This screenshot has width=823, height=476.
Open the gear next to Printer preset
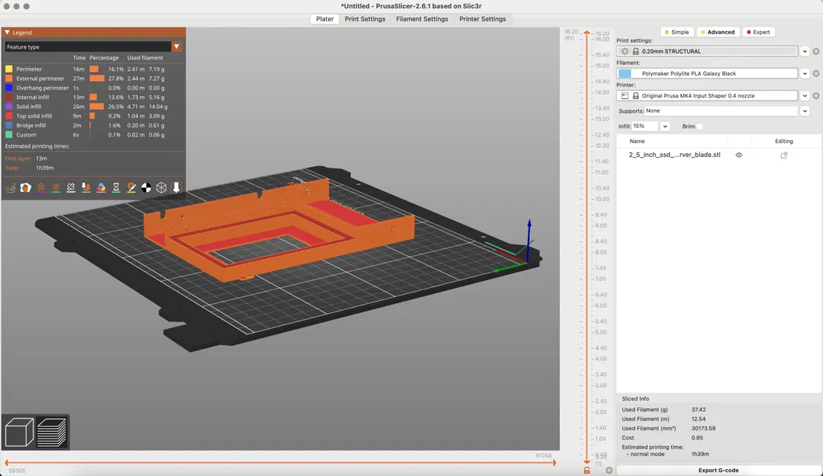tap(816, 96)
